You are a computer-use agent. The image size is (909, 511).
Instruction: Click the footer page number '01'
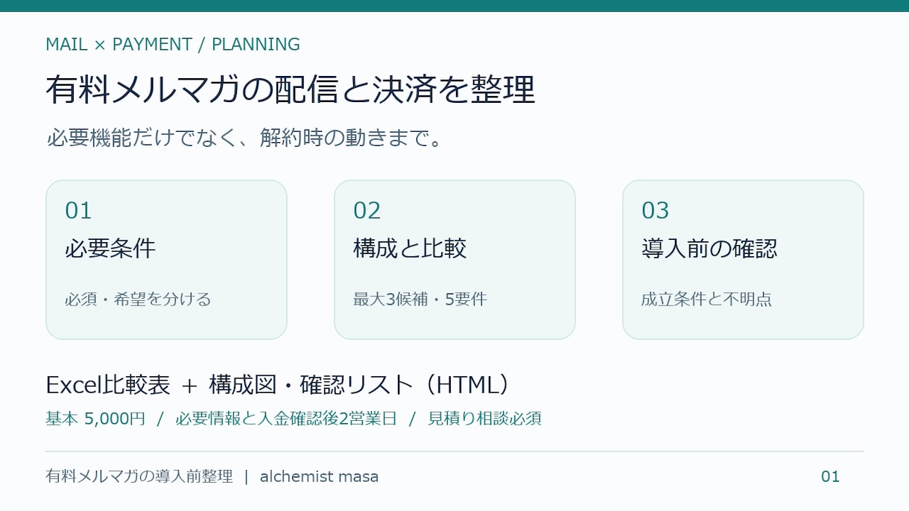(830, 477)
